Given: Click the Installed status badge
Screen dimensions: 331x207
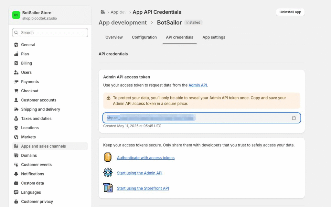Looking at the screenshot, I should (193, 22).
